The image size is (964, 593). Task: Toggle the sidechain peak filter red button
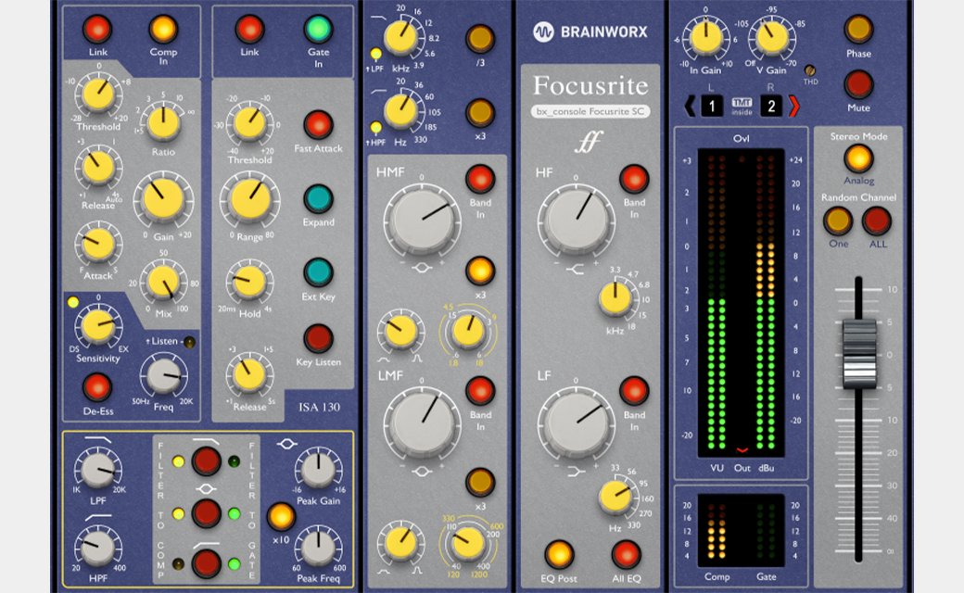point(206,513)
